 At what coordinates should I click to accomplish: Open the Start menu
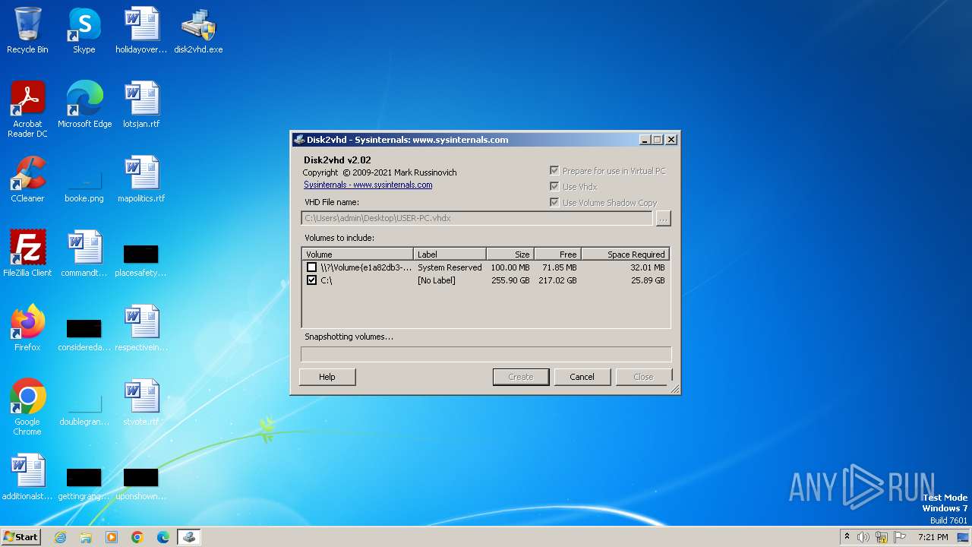tap(21, 537)
